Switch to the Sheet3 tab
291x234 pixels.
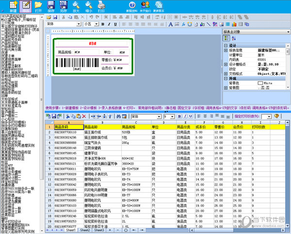pos(99,230)
